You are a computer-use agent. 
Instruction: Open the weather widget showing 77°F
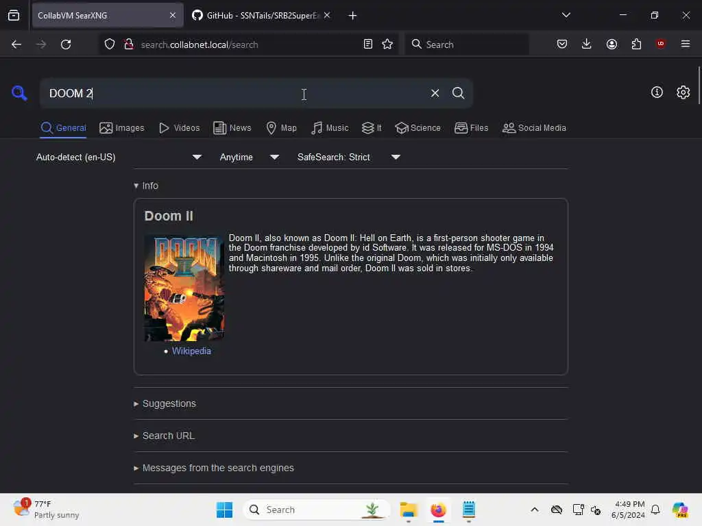[46, 510]
